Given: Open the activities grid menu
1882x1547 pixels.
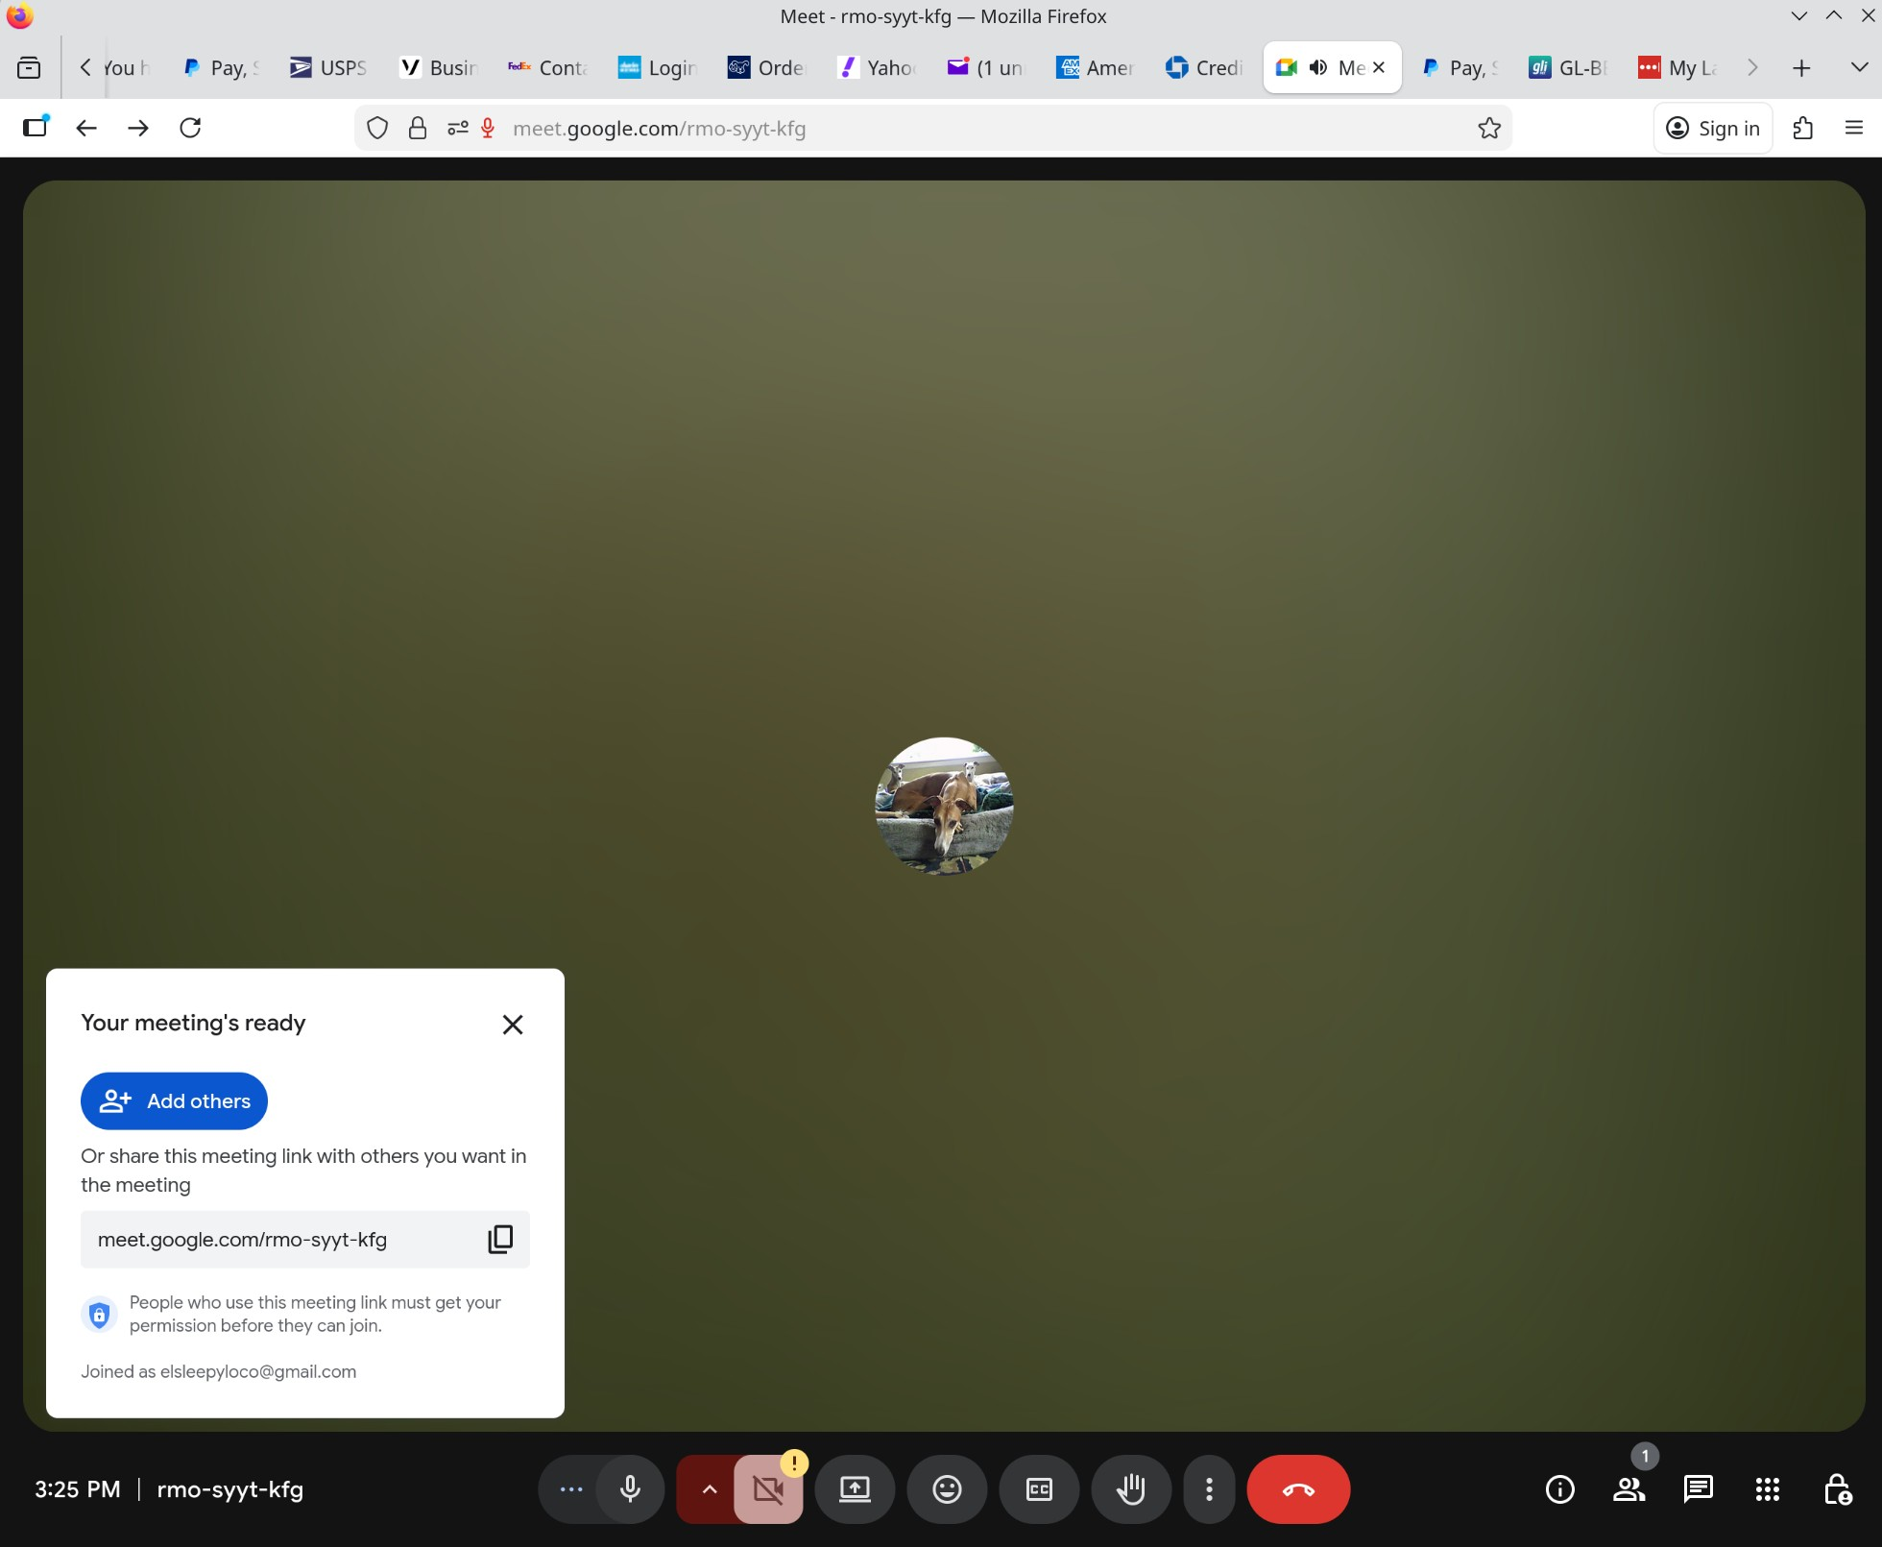Looking at the screenshot, I should click(x=1767, y=1489).
